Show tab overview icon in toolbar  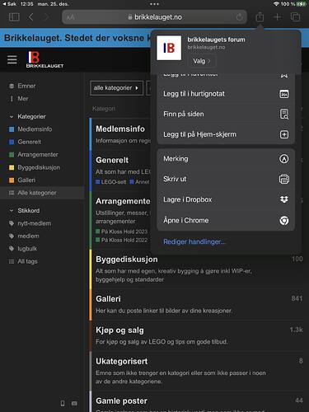[296, 17]
